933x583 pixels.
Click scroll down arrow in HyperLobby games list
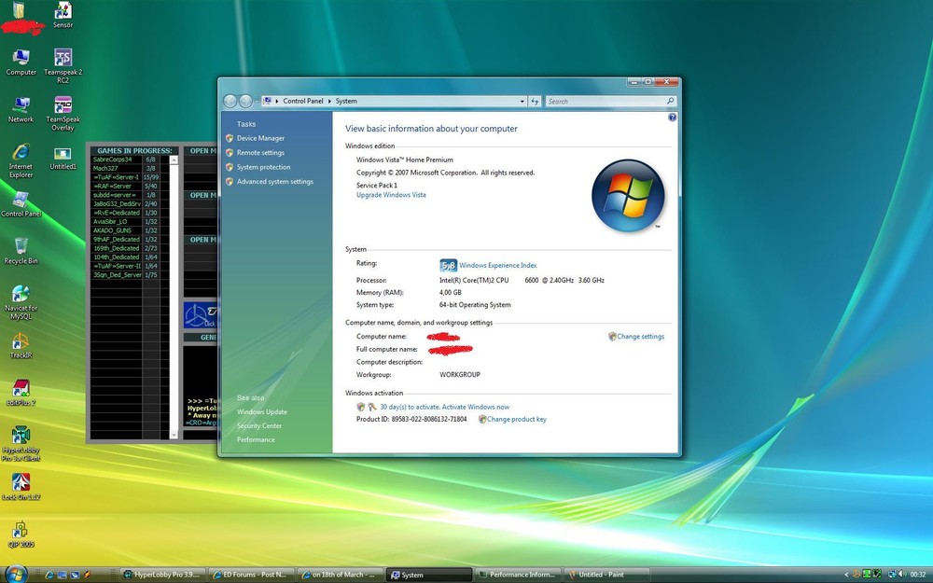coord(174,435)
